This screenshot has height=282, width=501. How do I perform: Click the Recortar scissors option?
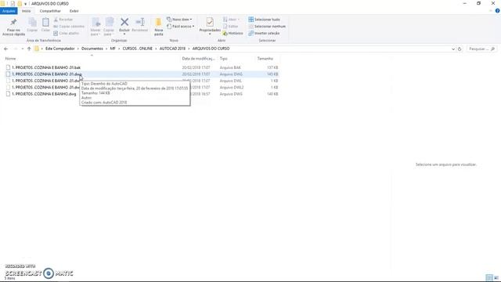pyautogui.click(x=63, y=20)
